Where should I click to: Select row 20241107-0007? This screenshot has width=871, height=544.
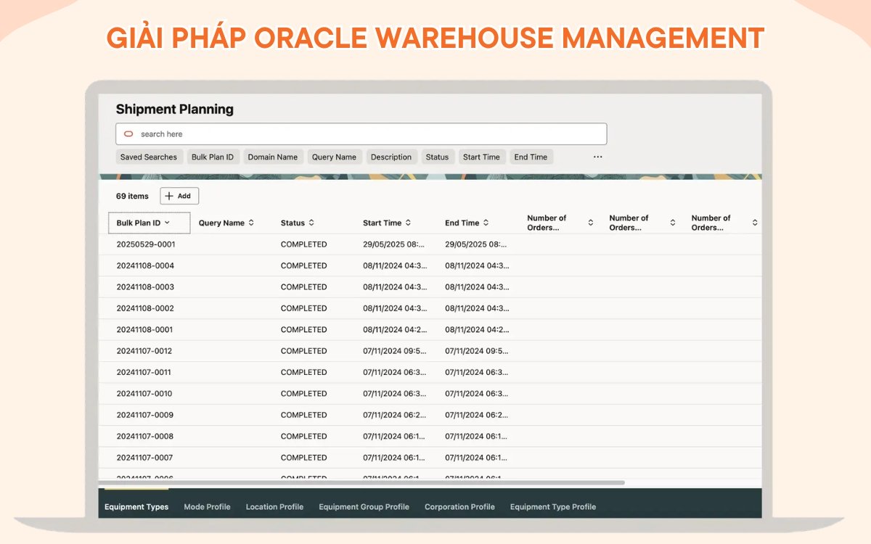coord(430,458)
